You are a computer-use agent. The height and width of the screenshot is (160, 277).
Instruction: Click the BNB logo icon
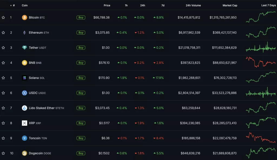[24, 63]
